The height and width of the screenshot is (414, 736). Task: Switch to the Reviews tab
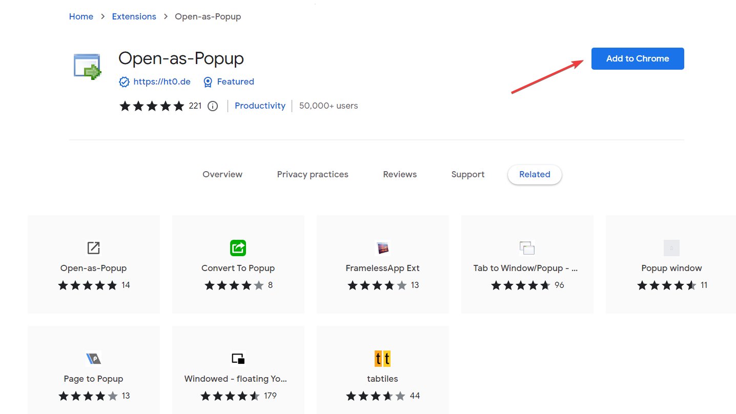400,174
